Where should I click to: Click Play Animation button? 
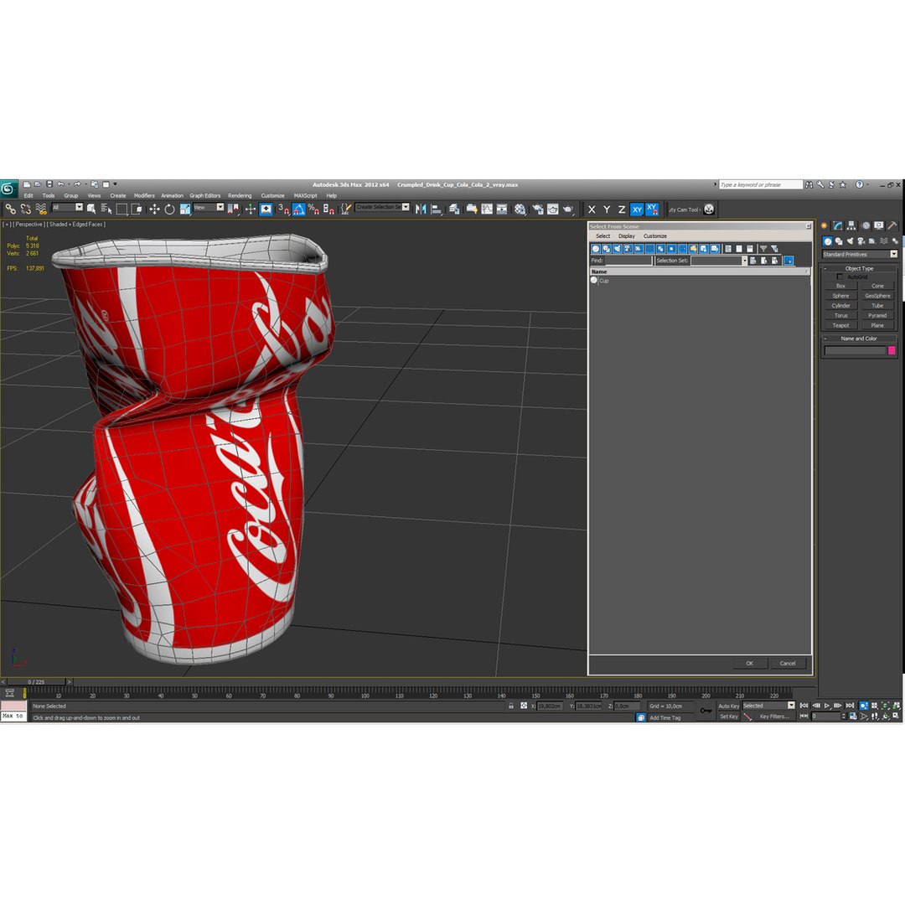coord(827,706)
